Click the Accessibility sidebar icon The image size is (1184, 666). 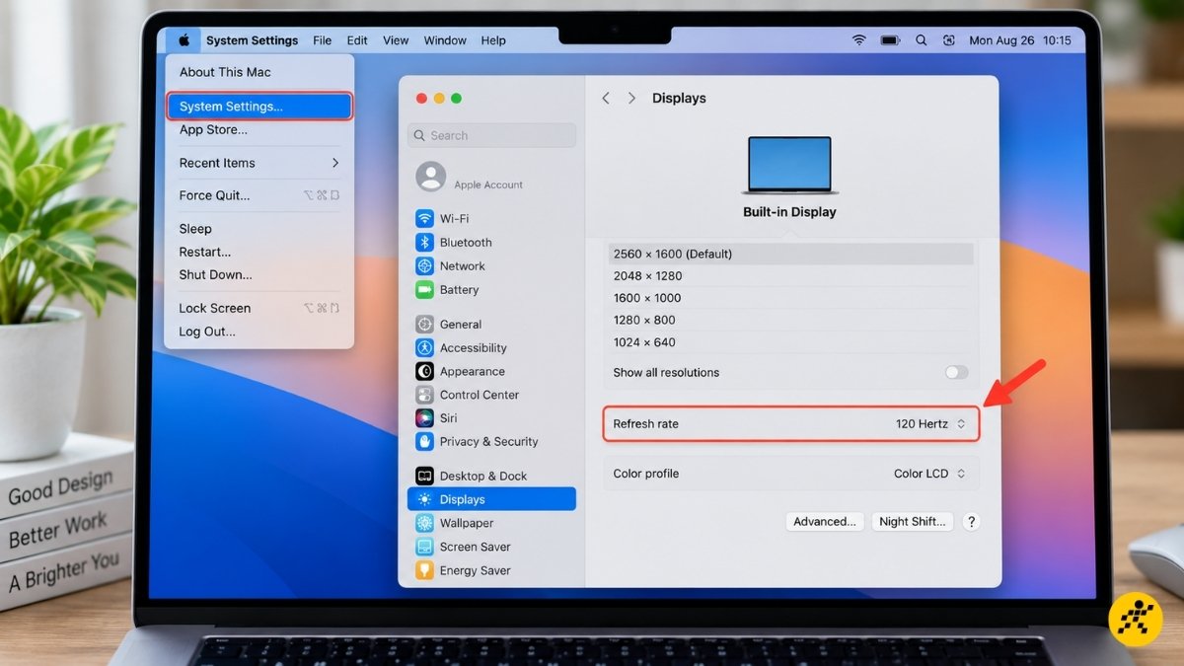[424, 347]
